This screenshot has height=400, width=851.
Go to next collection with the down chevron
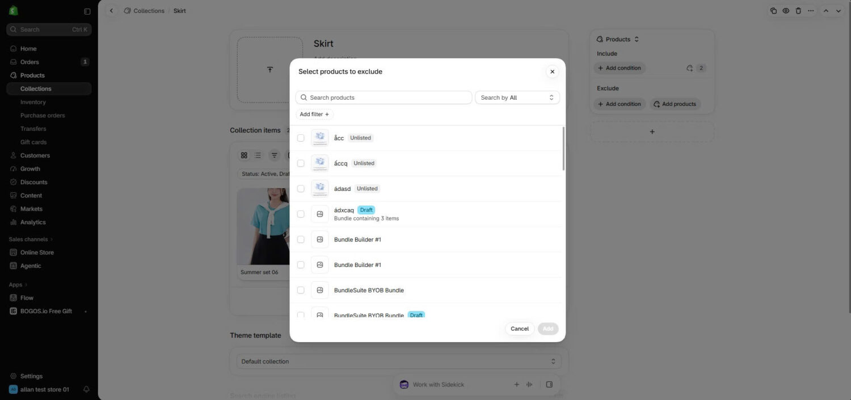[x=839, y=11]
